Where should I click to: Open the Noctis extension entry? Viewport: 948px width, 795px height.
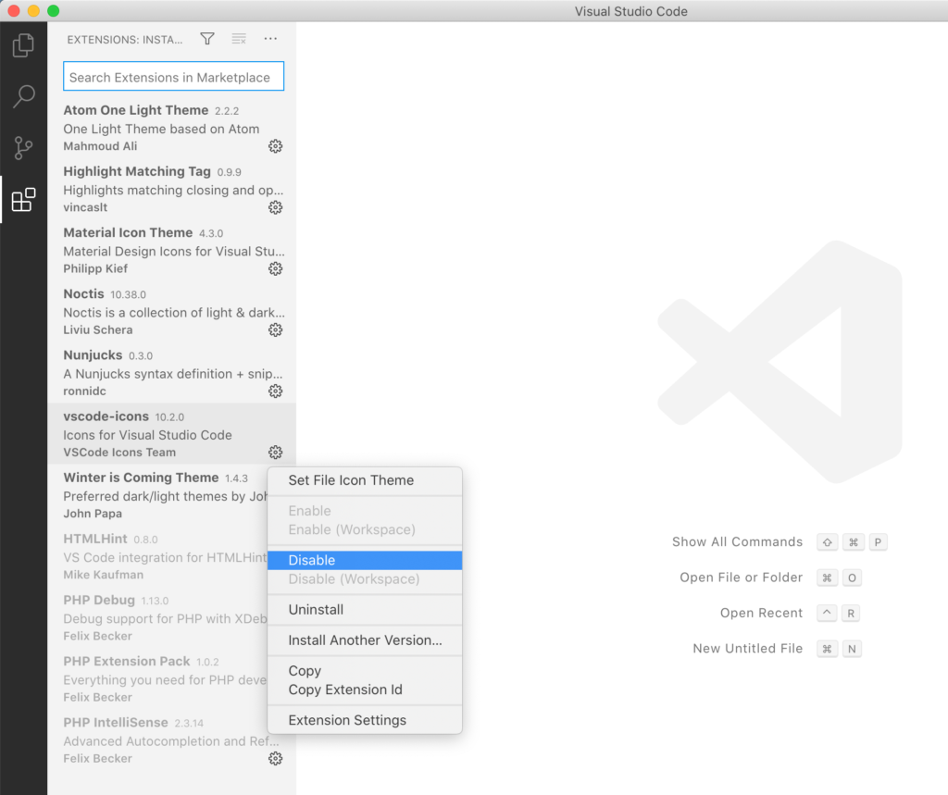coord(171,311)
